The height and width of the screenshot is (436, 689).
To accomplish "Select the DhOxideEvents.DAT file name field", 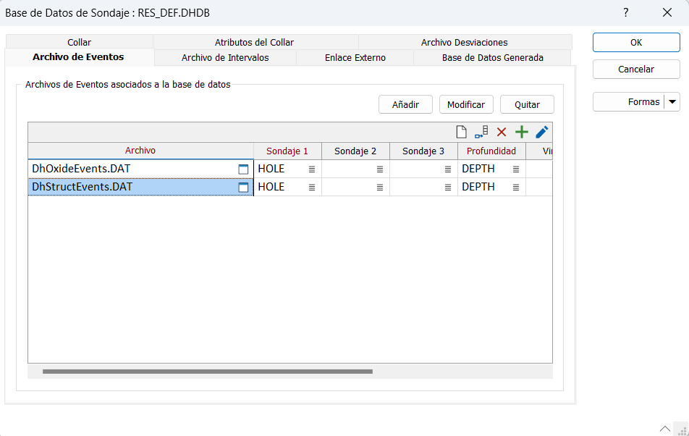I will (x=130, y=169).
